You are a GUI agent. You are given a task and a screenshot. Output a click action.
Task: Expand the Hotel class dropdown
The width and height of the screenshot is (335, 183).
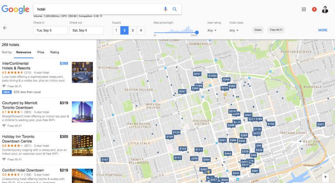click(235, 30)
